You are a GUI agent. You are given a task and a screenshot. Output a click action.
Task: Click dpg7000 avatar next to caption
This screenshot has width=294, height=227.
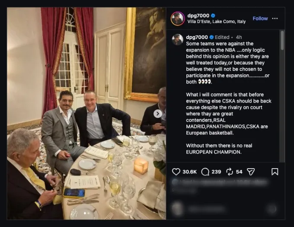177,39
